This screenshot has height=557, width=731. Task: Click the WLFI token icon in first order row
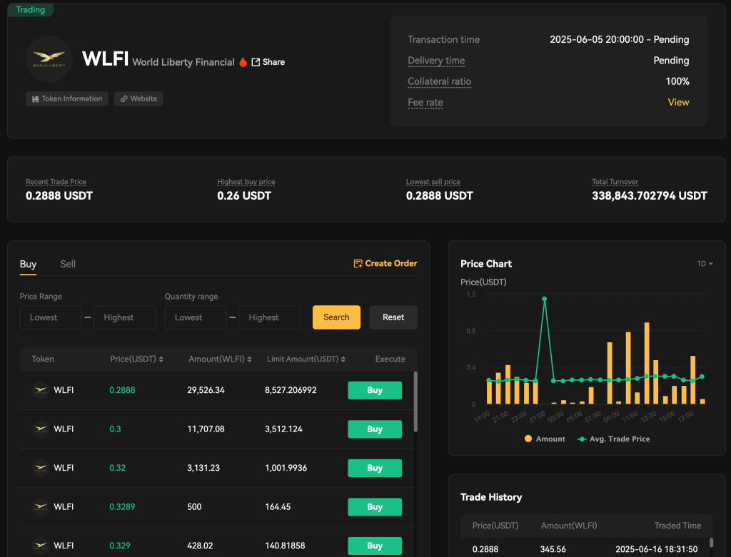(x=40, y=390)
